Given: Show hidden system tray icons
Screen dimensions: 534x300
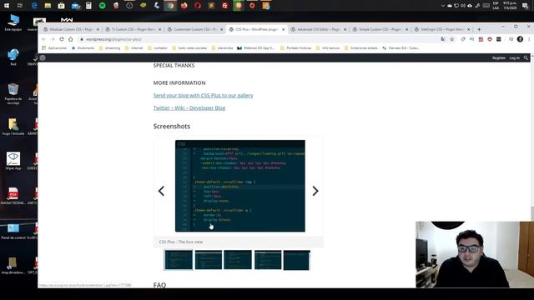Looking at the screenshot, I should tap(443, 6).
